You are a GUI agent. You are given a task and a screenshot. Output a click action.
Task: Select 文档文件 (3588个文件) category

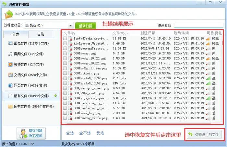point(31,75)
